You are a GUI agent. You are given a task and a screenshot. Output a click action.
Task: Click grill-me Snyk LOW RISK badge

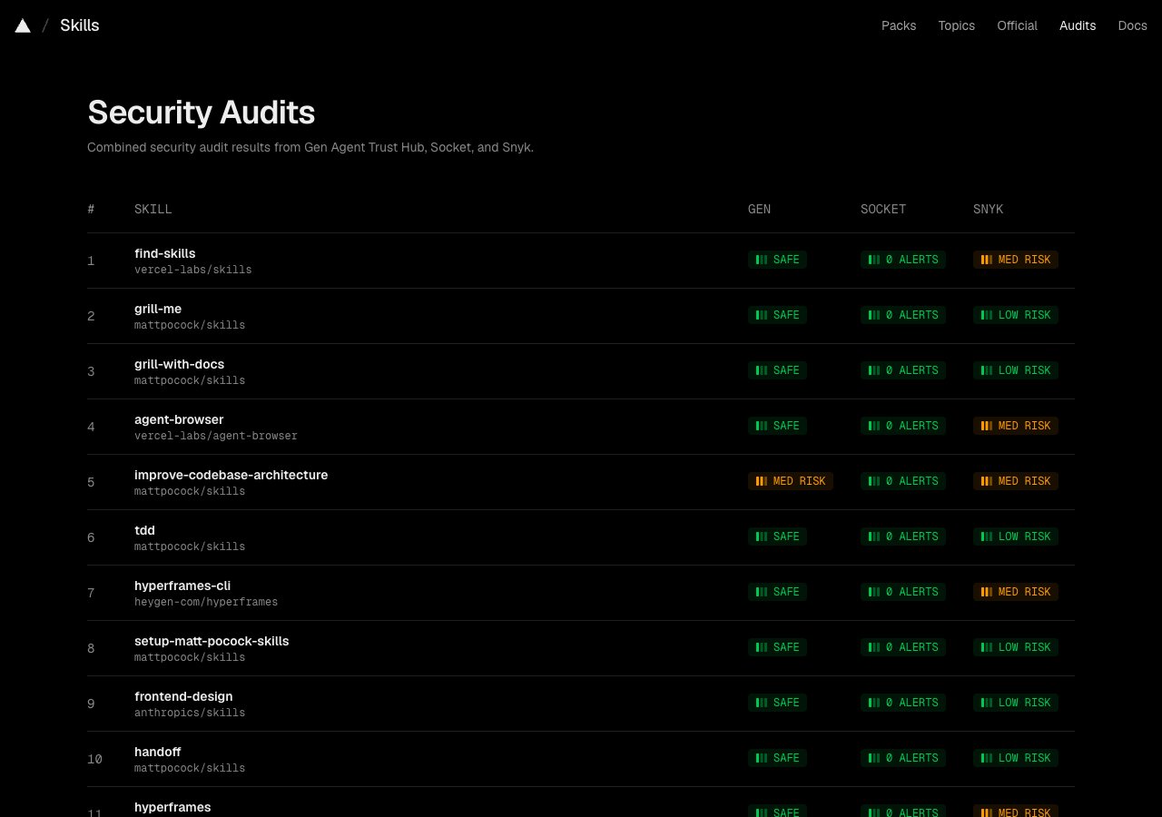pyautogui.click(x=1016, y=315)
